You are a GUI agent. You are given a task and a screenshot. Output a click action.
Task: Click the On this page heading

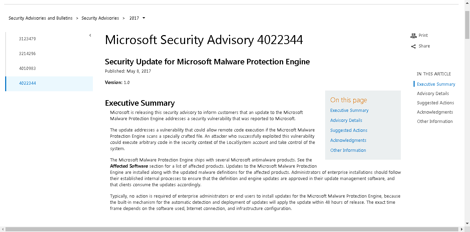pyautogui.click(x=349, y=100)
